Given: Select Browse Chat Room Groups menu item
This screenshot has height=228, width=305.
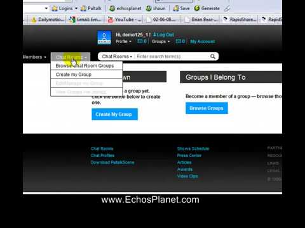Looking at the screenshot, I should pyautogui.click(x=86, y=66).
